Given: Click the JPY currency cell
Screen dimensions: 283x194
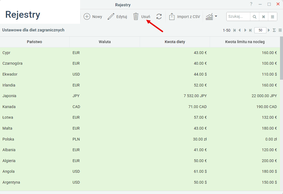Looking at the screenshot, I should click(x=76, y=96).
